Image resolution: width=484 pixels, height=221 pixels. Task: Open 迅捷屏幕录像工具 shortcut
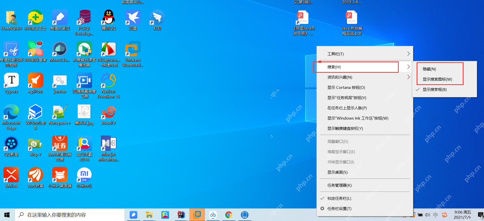pyautogui.click(x=84, y=80)
